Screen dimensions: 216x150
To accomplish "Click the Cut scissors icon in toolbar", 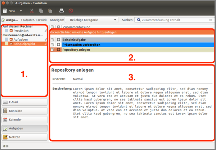I will tap(32, 11).
